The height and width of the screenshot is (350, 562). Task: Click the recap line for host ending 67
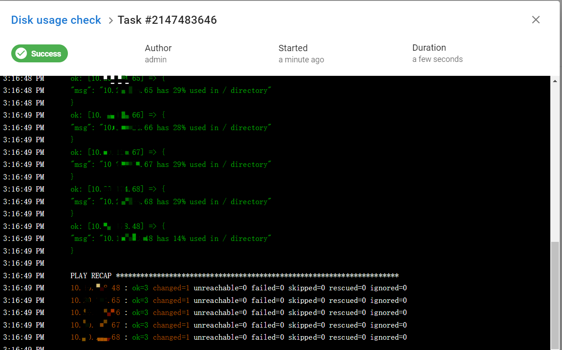pyautogui.click(x=238, y=325)
